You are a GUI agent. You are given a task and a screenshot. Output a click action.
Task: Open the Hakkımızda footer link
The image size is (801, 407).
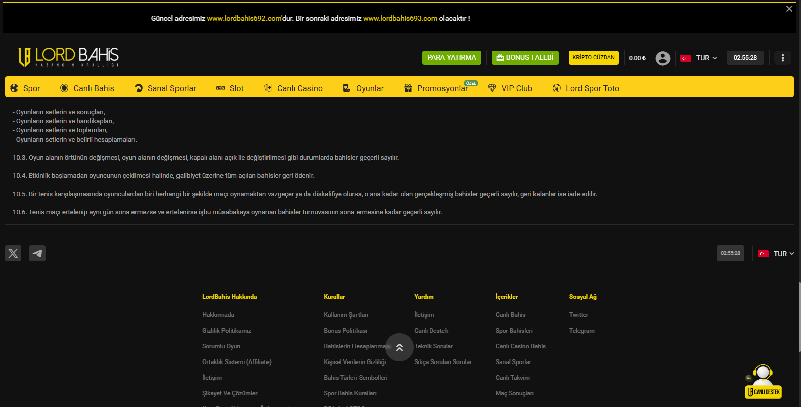click(218, 315)
